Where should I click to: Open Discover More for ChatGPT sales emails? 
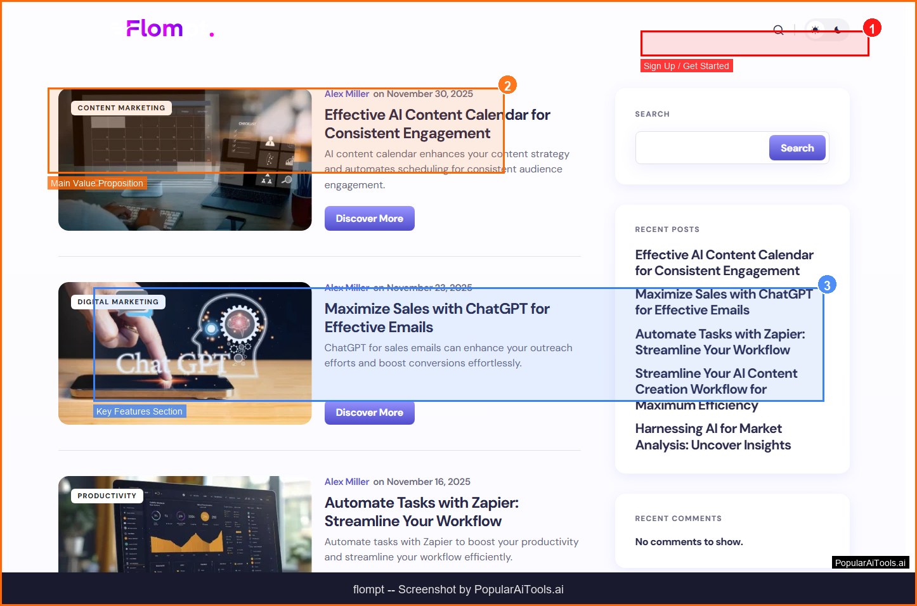click(369, 413)
